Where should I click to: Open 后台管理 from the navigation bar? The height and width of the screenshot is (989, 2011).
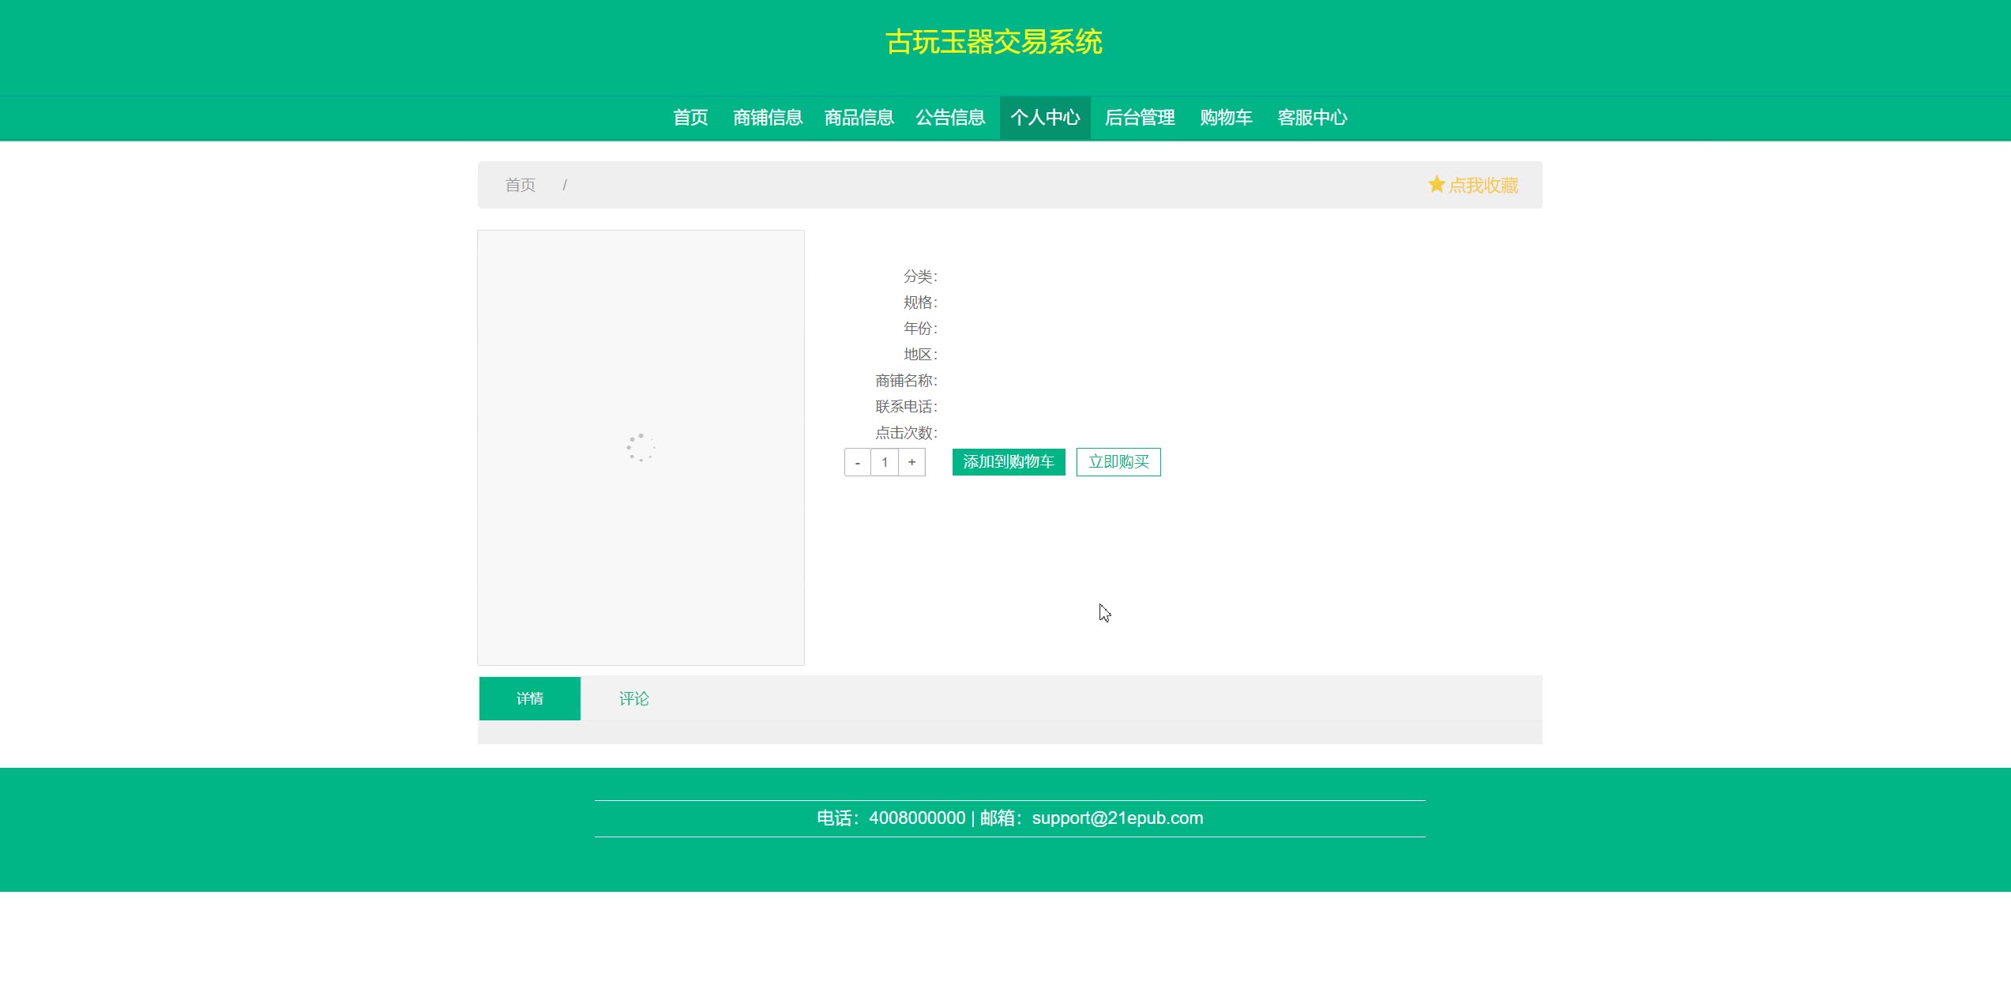click(1139, 118)
